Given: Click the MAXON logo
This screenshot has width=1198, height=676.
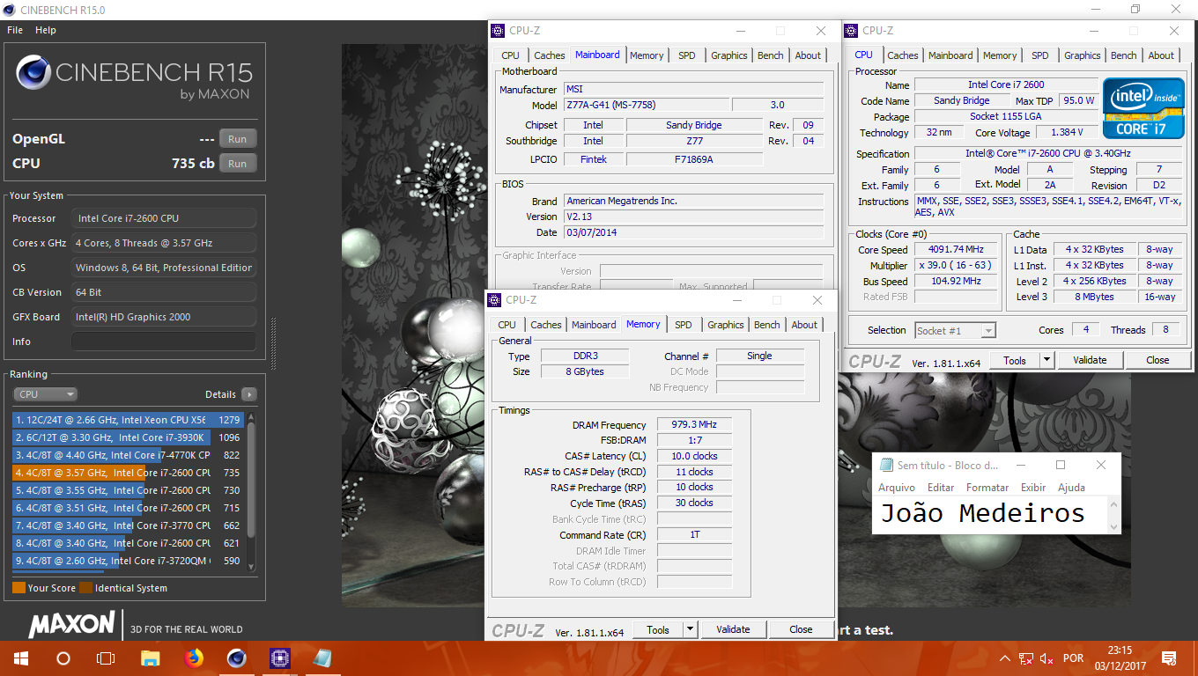Looking at the screenshot, I should (72, 626).
